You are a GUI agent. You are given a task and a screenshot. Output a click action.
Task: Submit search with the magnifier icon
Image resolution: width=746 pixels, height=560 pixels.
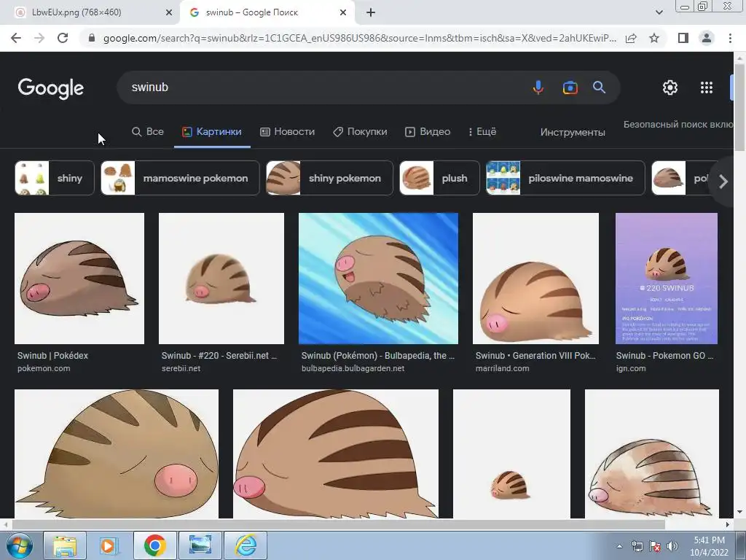(x=599, y=87)
